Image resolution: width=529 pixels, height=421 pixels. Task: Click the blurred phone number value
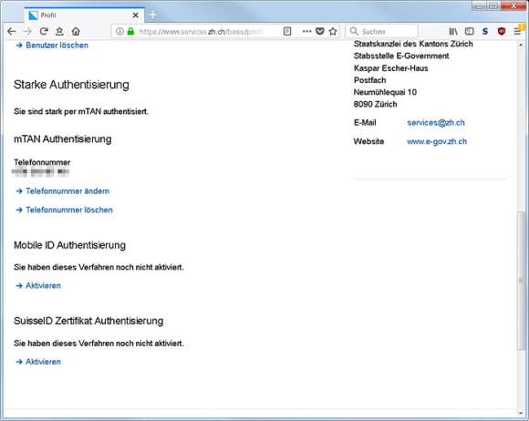click(40, 172)
